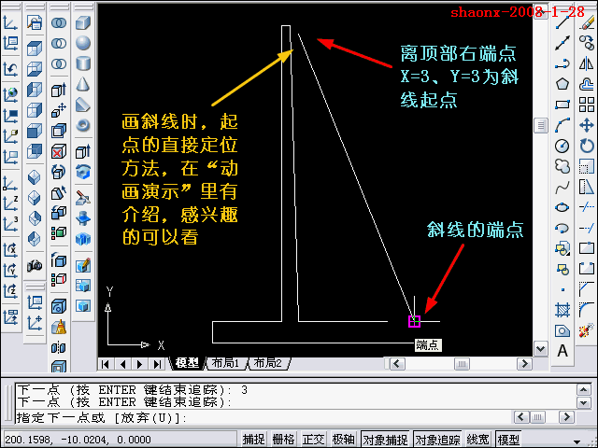Choose the Circle draw tool
598x448 pixels.
pyautogui.click(x=562, y=146)
